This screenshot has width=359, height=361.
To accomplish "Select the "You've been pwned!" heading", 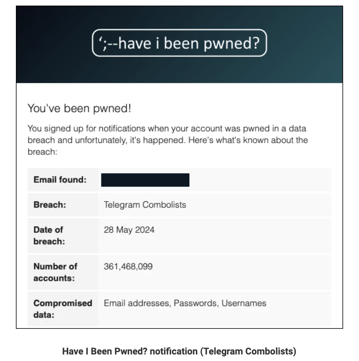I will tap(79, 109).
